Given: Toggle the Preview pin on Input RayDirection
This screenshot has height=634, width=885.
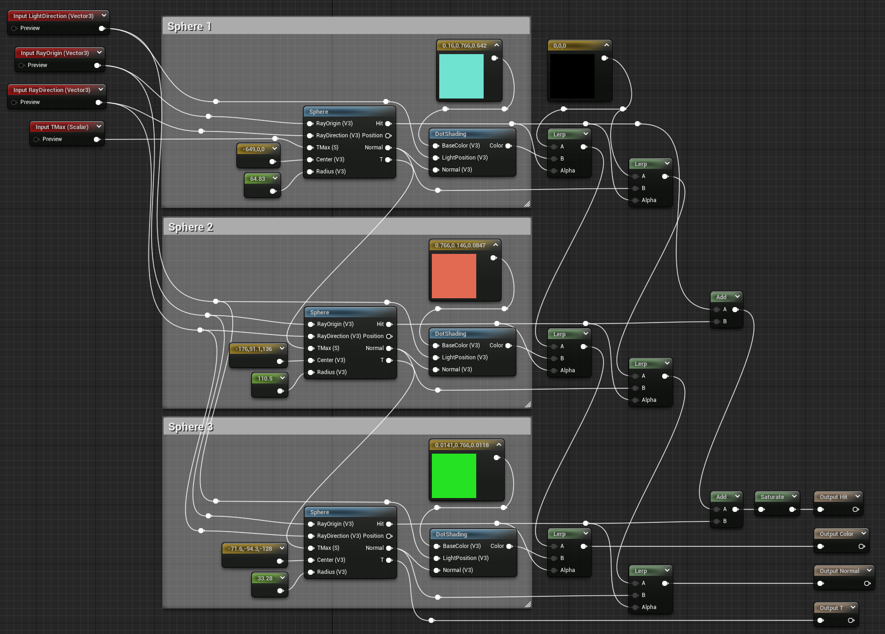Looking at the screenshot, I should coord(14,102).
